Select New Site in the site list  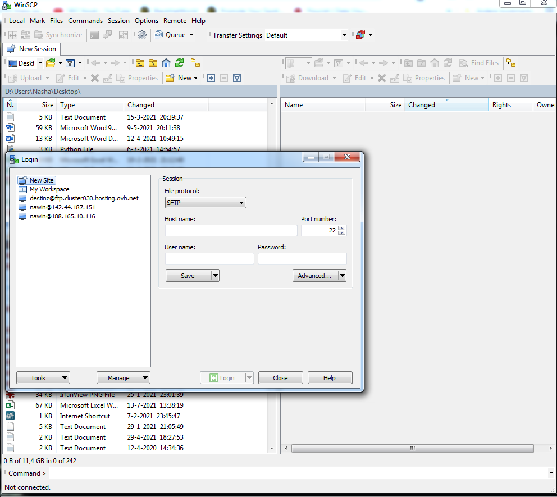coord(37,180)
